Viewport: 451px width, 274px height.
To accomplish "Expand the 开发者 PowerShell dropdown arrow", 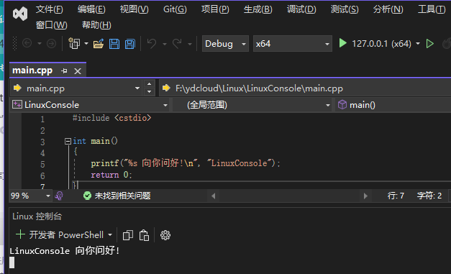I will (110, 235).
